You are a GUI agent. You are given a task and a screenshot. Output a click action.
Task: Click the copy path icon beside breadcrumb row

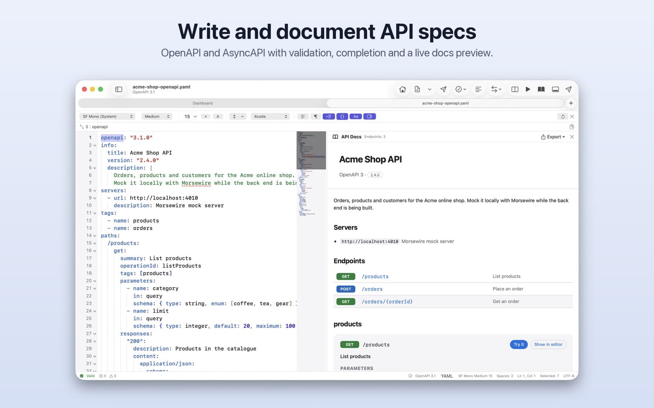tap(572, 127)
